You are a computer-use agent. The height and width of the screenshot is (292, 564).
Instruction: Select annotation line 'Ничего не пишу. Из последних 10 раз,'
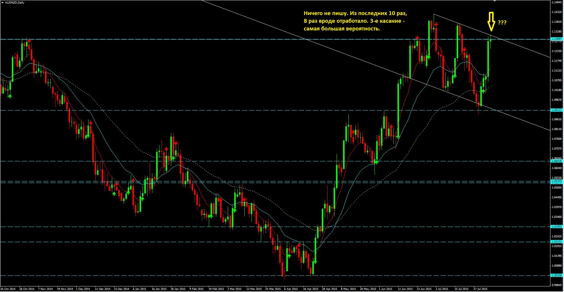[x=355, y=14]
